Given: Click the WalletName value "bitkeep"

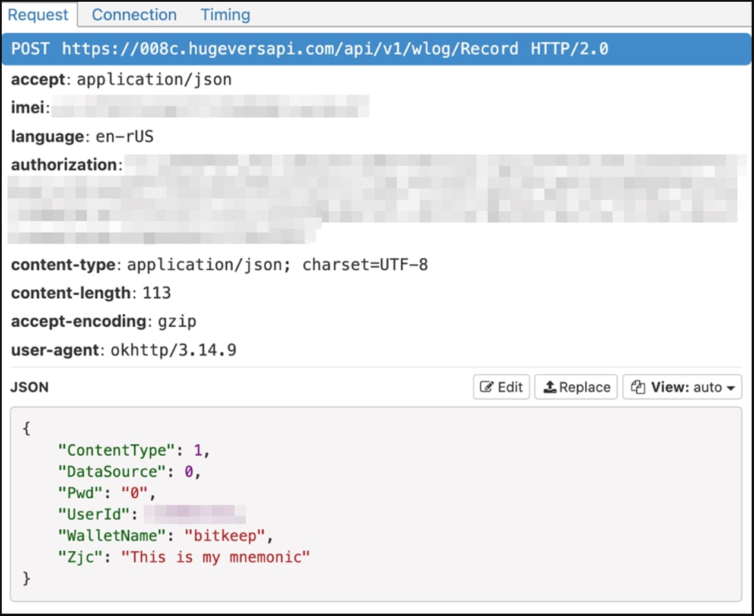Looking at the screenshot, I should click(224, 536).
